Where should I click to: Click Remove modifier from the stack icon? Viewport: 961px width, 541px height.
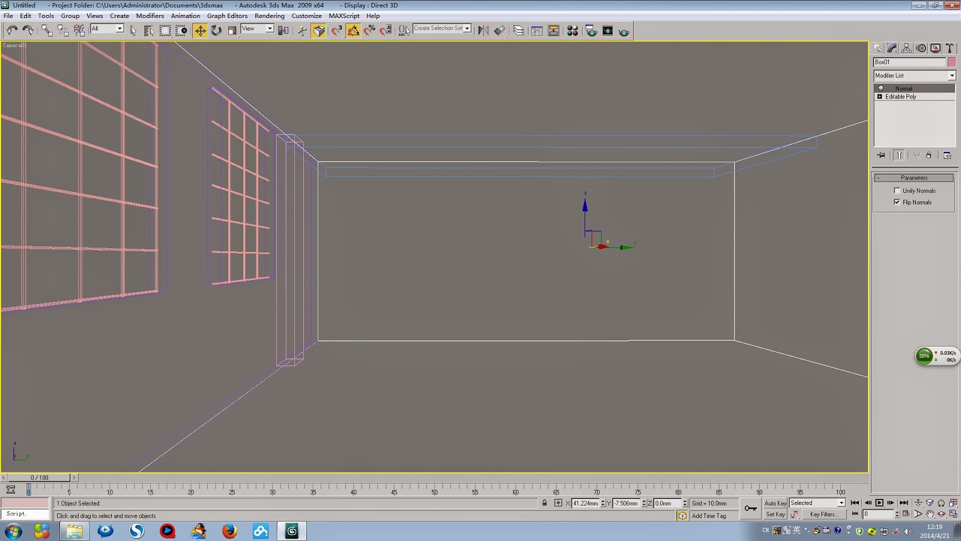(x=929, y=155)
